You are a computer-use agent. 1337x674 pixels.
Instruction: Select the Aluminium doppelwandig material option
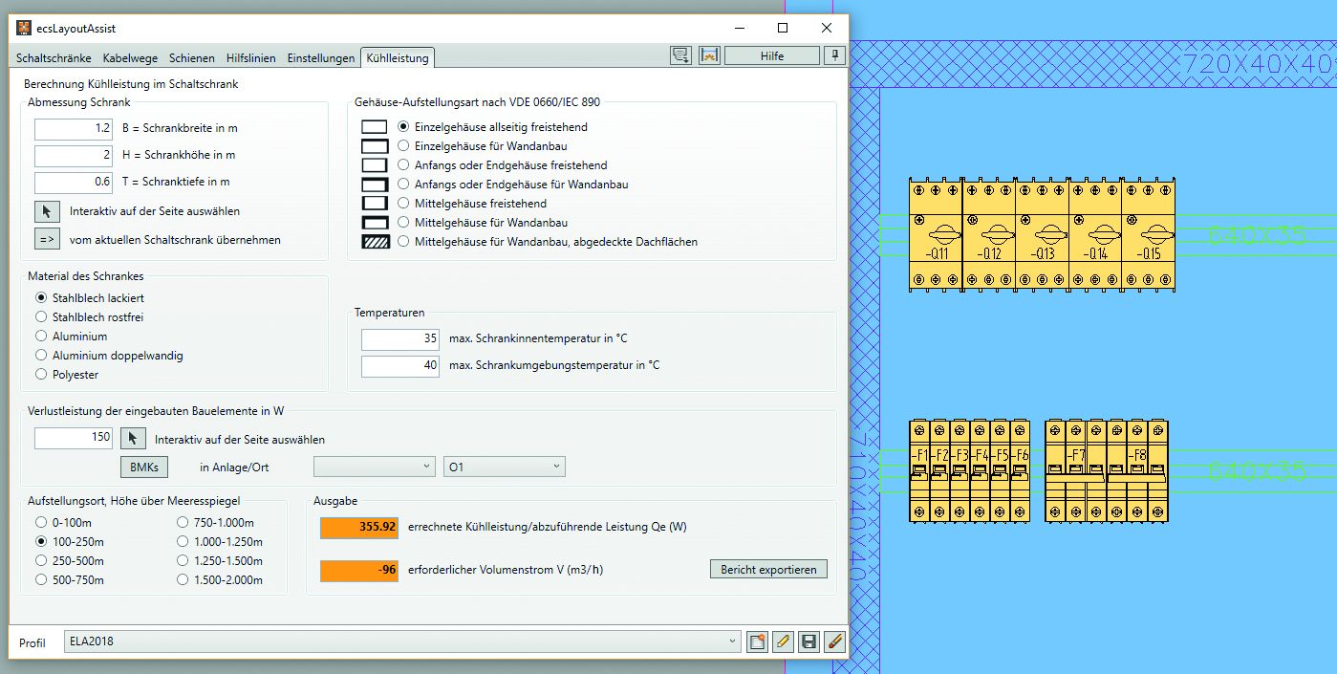pos(41,356)
